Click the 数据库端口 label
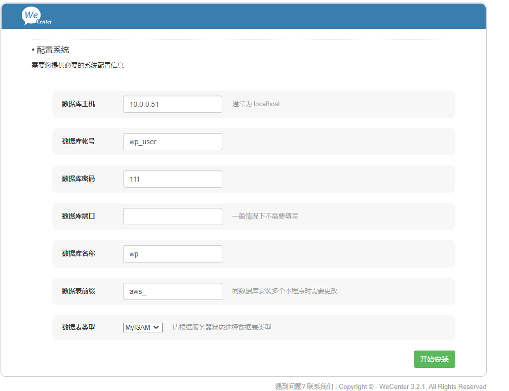509x391 pixels. coord(78,216)
